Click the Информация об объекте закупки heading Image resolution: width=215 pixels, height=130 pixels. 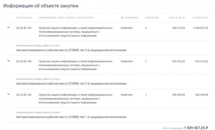(41, 6)
